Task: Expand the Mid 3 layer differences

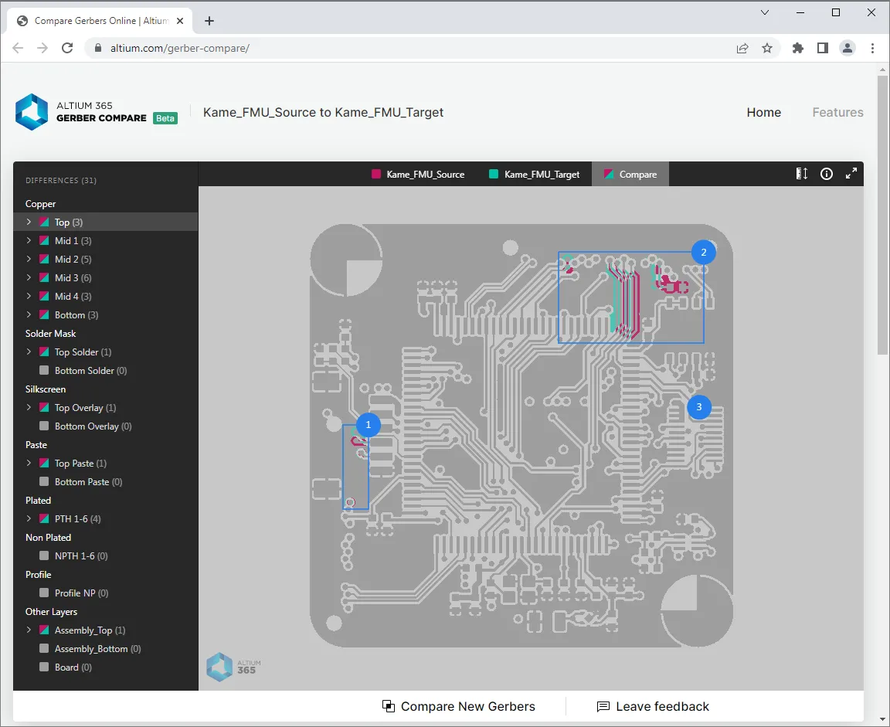Action: tap(29, 277)
